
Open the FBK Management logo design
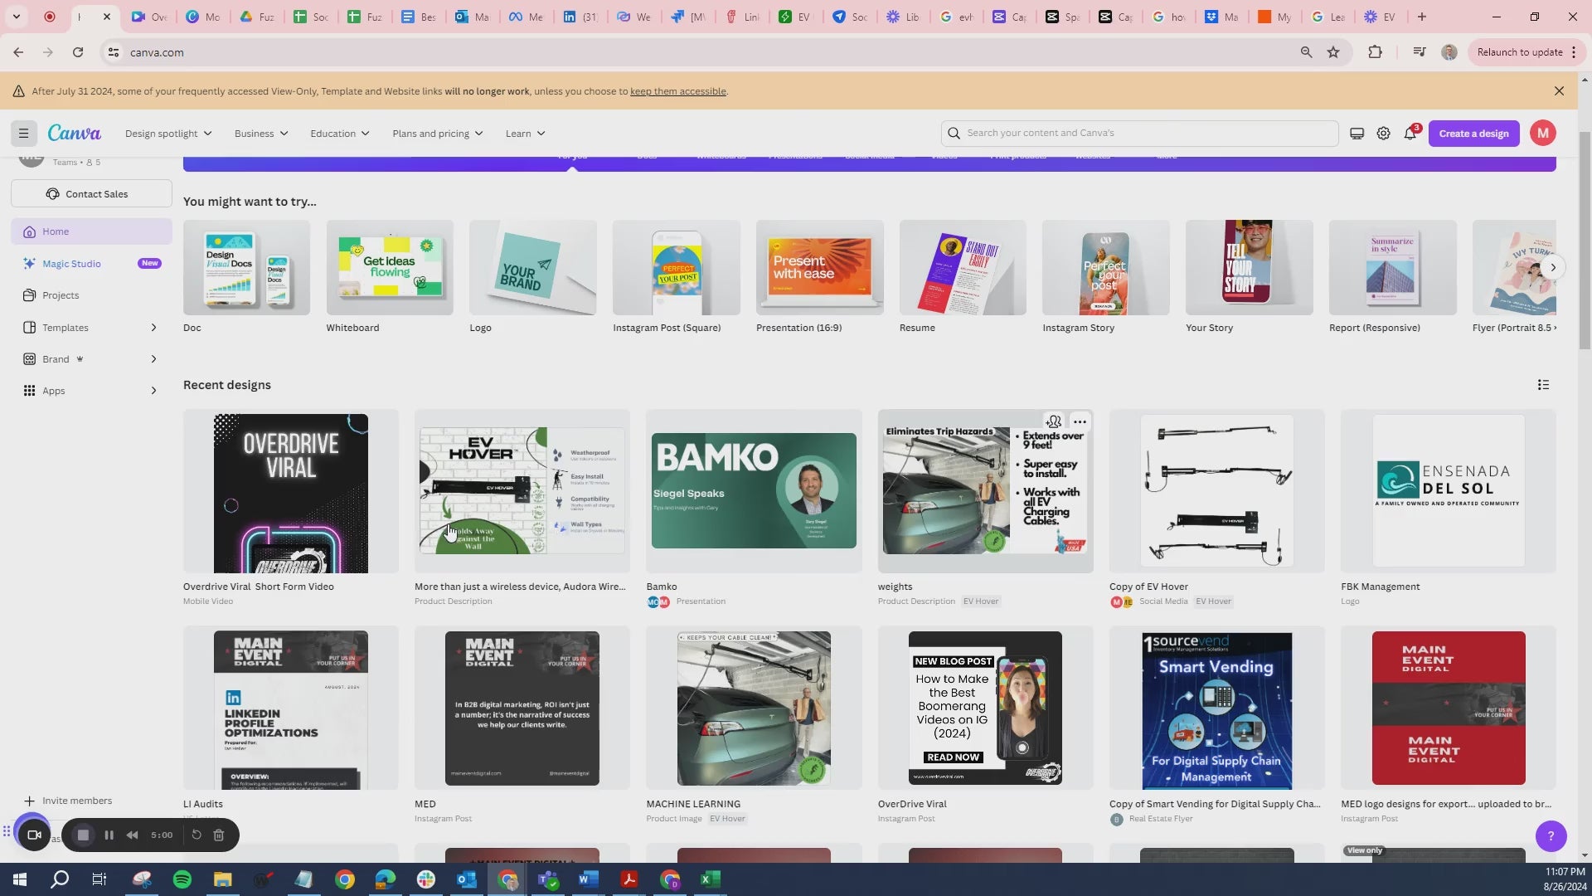[1448, 491]
